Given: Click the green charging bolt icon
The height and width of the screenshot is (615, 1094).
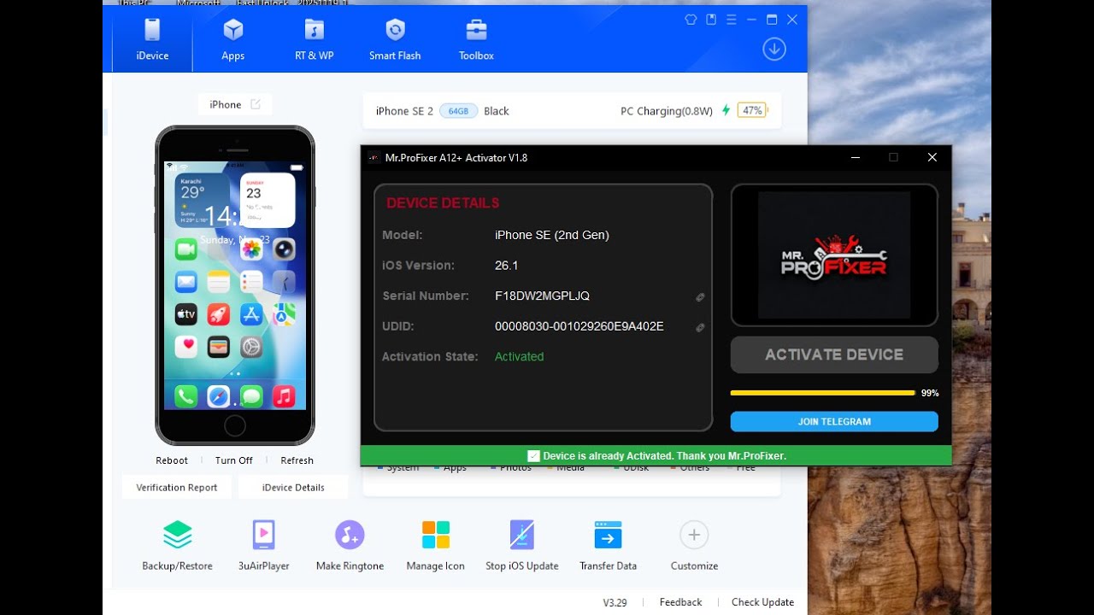Looking at the screenshot, I should (x=726, y=110).
